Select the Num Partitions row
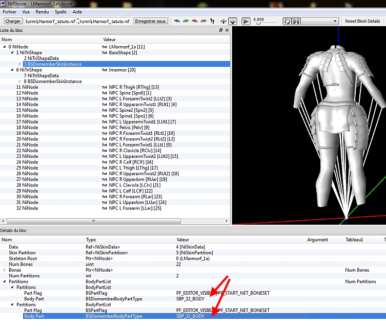Image resolution: width=386 pixels, height=330 pixels. pos(192,276)
